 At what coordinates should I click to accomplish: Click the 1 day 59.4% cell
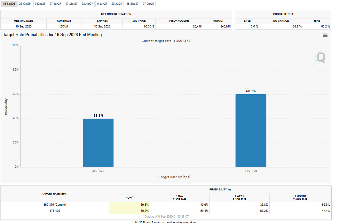point(180,211)
